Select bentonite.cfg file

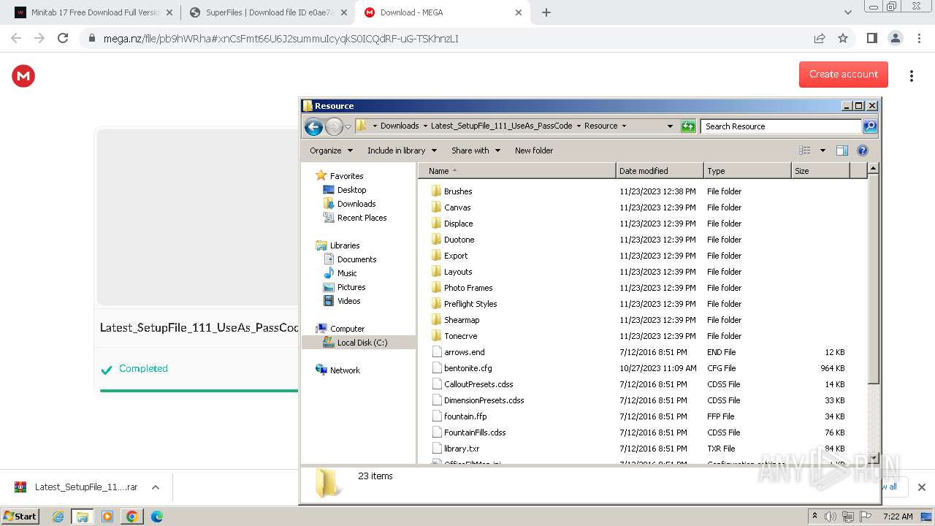467,368
